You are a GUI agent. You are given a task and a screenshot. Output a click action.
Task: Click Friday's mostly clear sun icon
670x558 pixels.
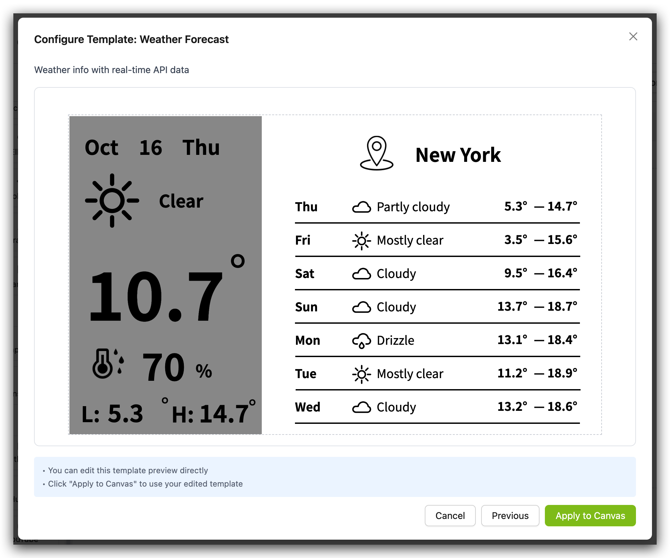coord(361,241)
